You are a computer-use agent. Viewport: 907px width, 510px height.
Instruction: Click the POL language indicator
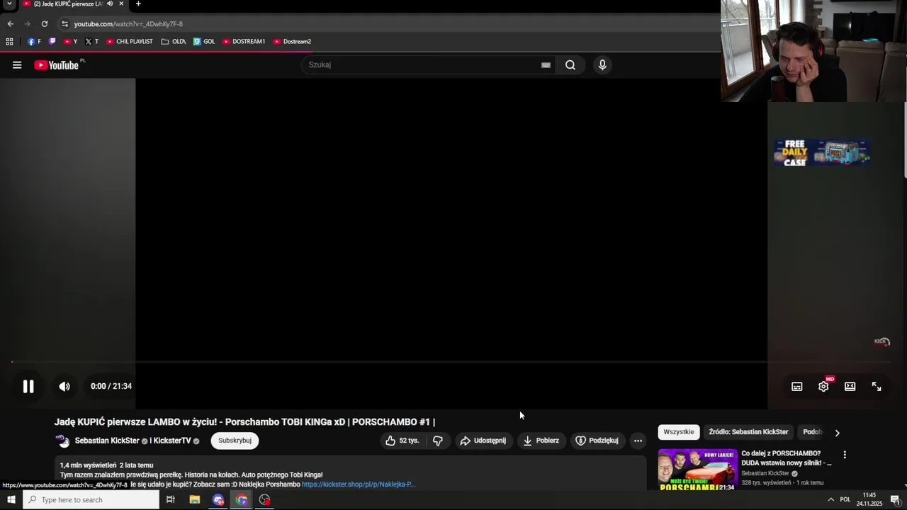[845, 500]
